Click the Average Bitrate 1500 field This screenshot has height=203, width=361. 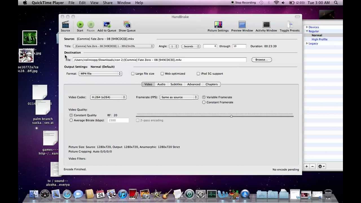(x=118, y=120)
